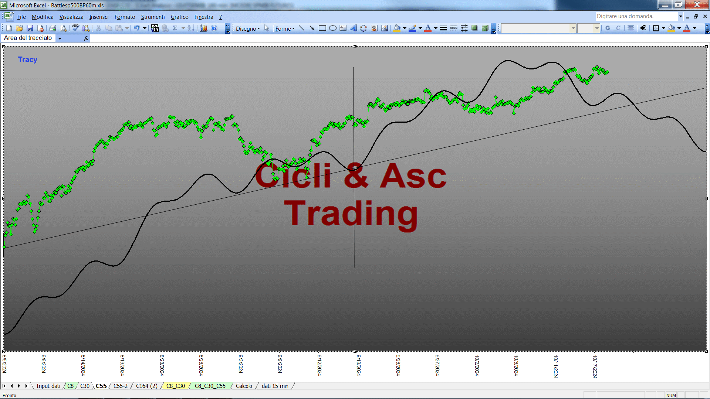Open the AutoSum dropdown arrow
Image resolution: width=710 pixels, height=399 pixels.
(x=183, y=28)
